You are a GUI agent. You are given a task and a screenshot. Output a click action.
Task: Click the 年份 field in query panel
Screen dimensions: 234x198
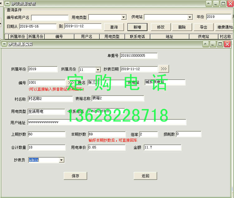219,17
